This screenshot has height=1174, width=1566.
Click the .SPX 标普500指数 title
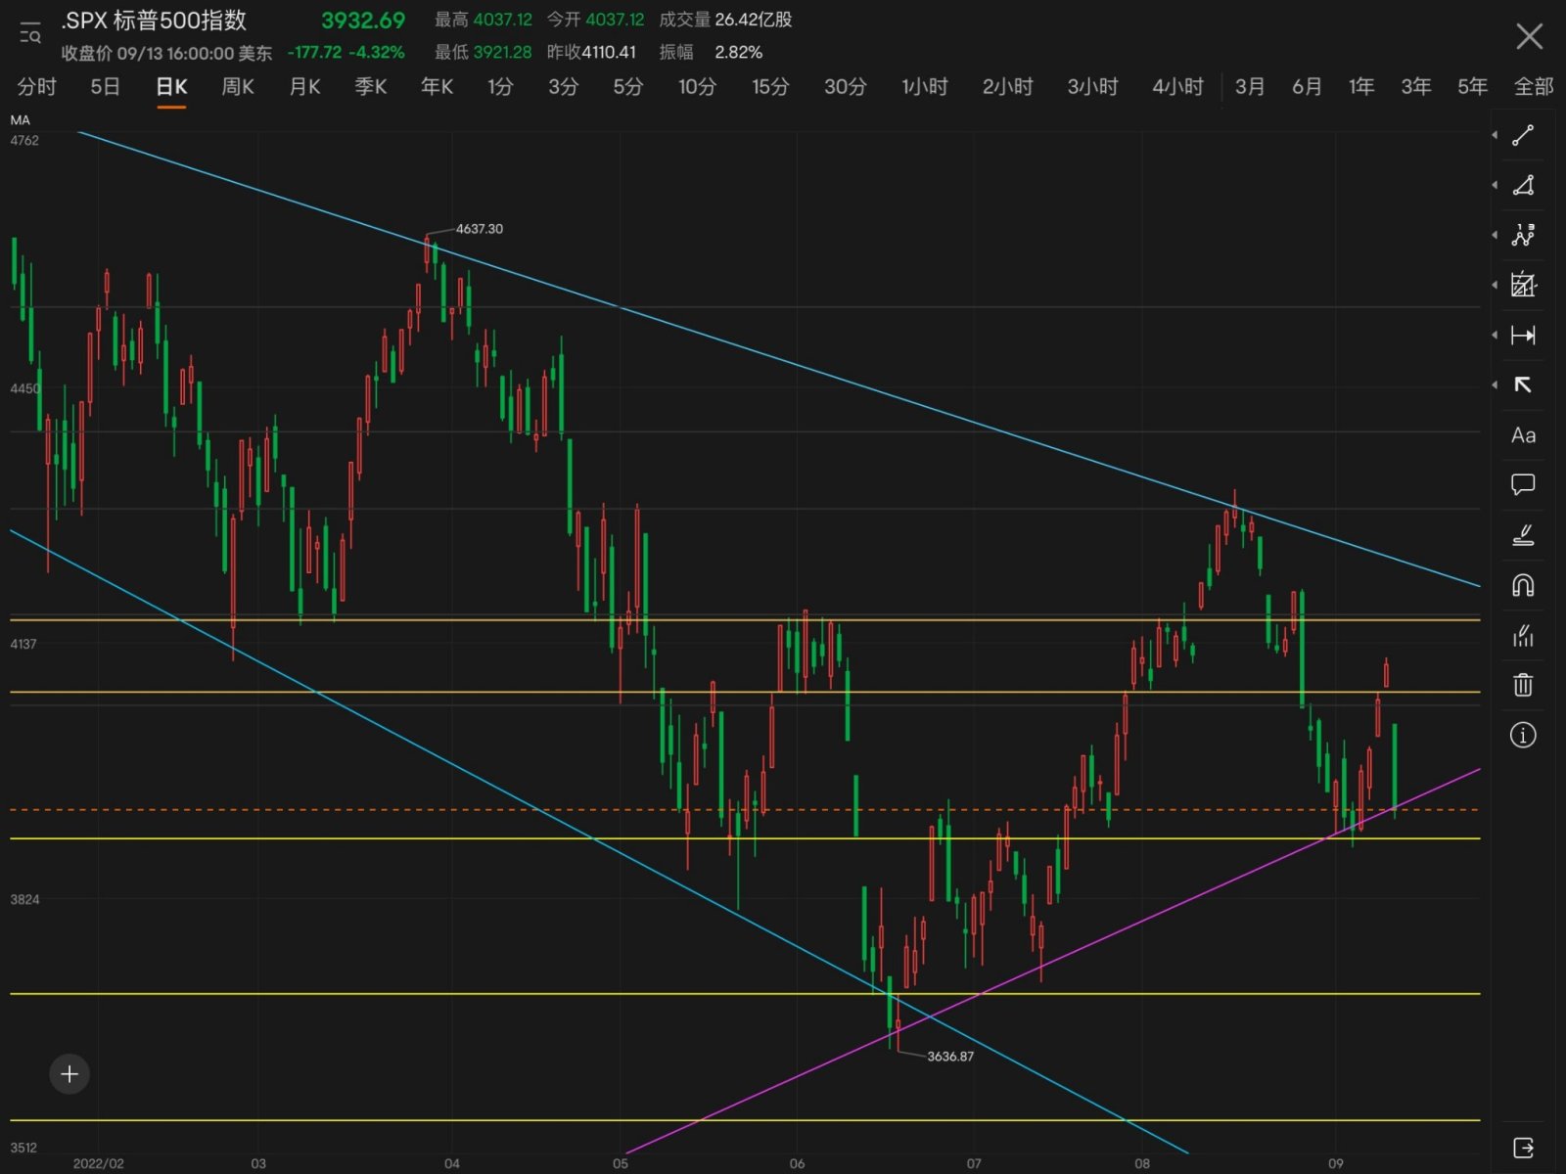[x=154, y=21]
